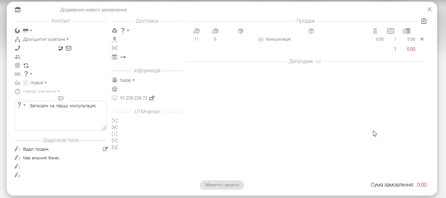
Task: Click the call phone icon beside envelope
Action: pyautogui.click(x=61, y=48)
